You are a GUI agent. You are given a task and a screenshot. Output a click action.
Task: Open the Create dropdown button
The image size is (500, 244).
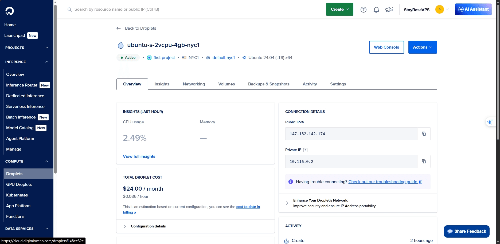tap(340, 9)
